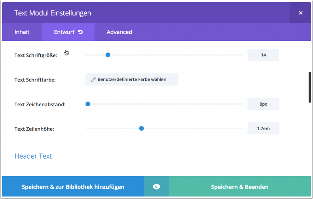Click the line height field showing 1.7em
This screenshot has width=313, height=199.
coord(263,129)
